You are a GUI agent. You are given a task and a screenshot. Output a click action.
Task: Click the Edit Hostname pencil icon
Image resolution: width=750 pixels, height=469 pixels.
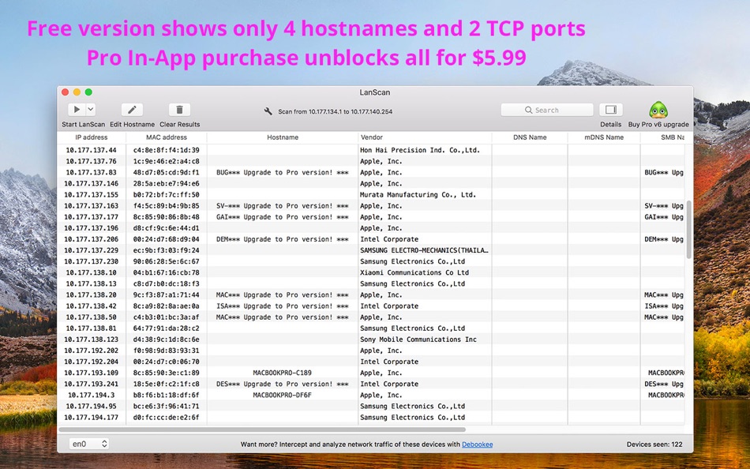click(132, 110)
